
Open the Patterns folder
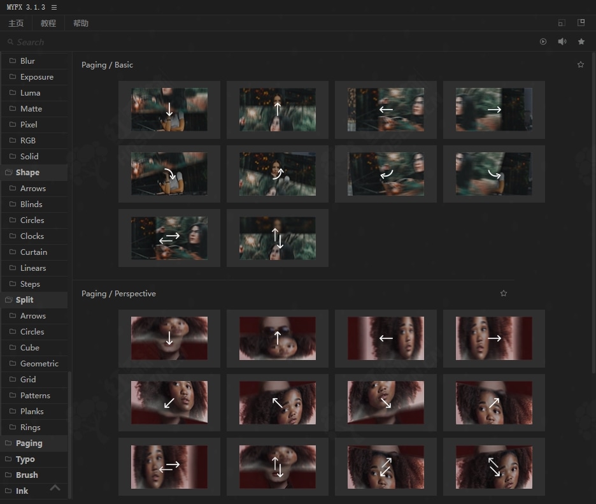pyautogui.click(x=34, y=396)
